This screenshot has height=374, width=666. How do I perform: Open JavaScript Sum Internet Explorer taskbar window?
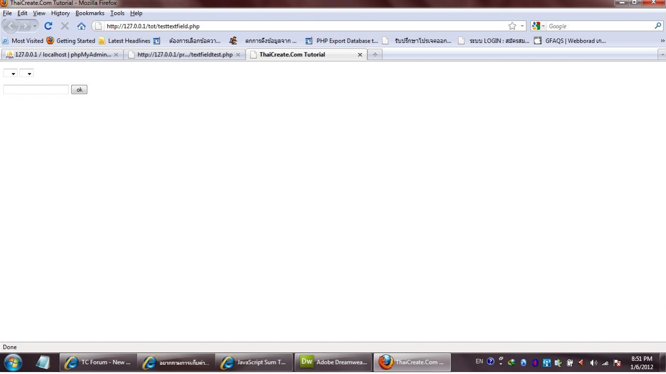pos(254,362)
